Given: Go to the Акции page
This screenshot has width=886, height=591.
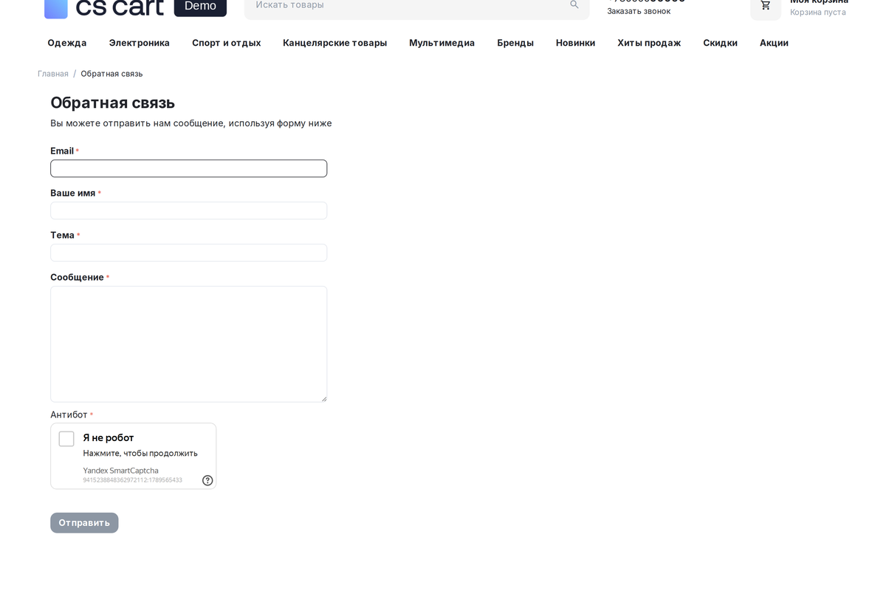Looking at the screenshot, I should click(775, 43).
